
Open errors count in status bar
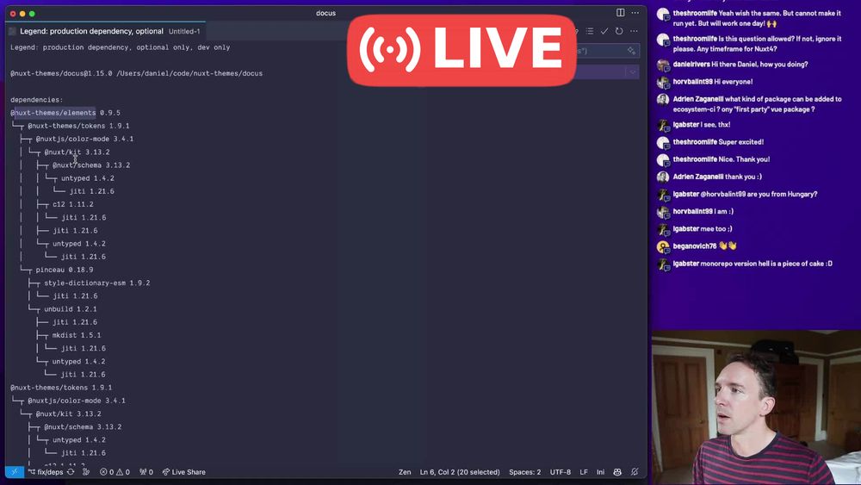107,472
